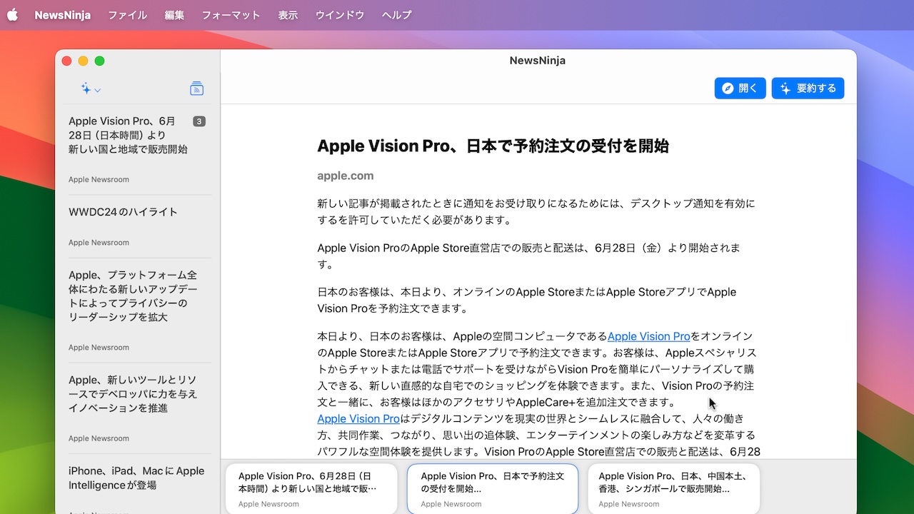Close the NewsNinja window

(67, 61)
